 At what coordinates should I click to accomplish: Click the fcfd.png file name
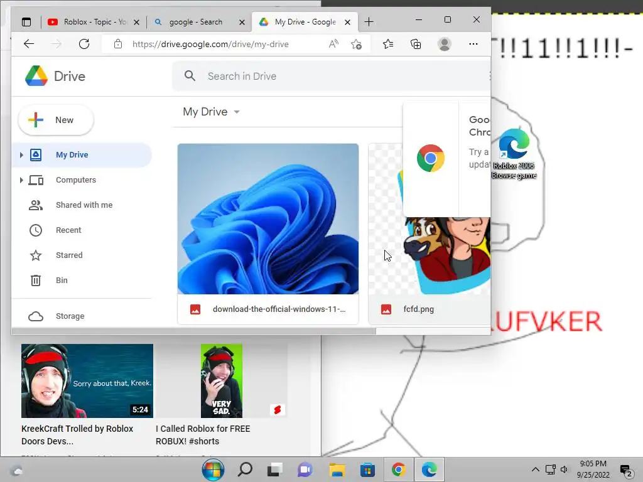pos(419,309)
